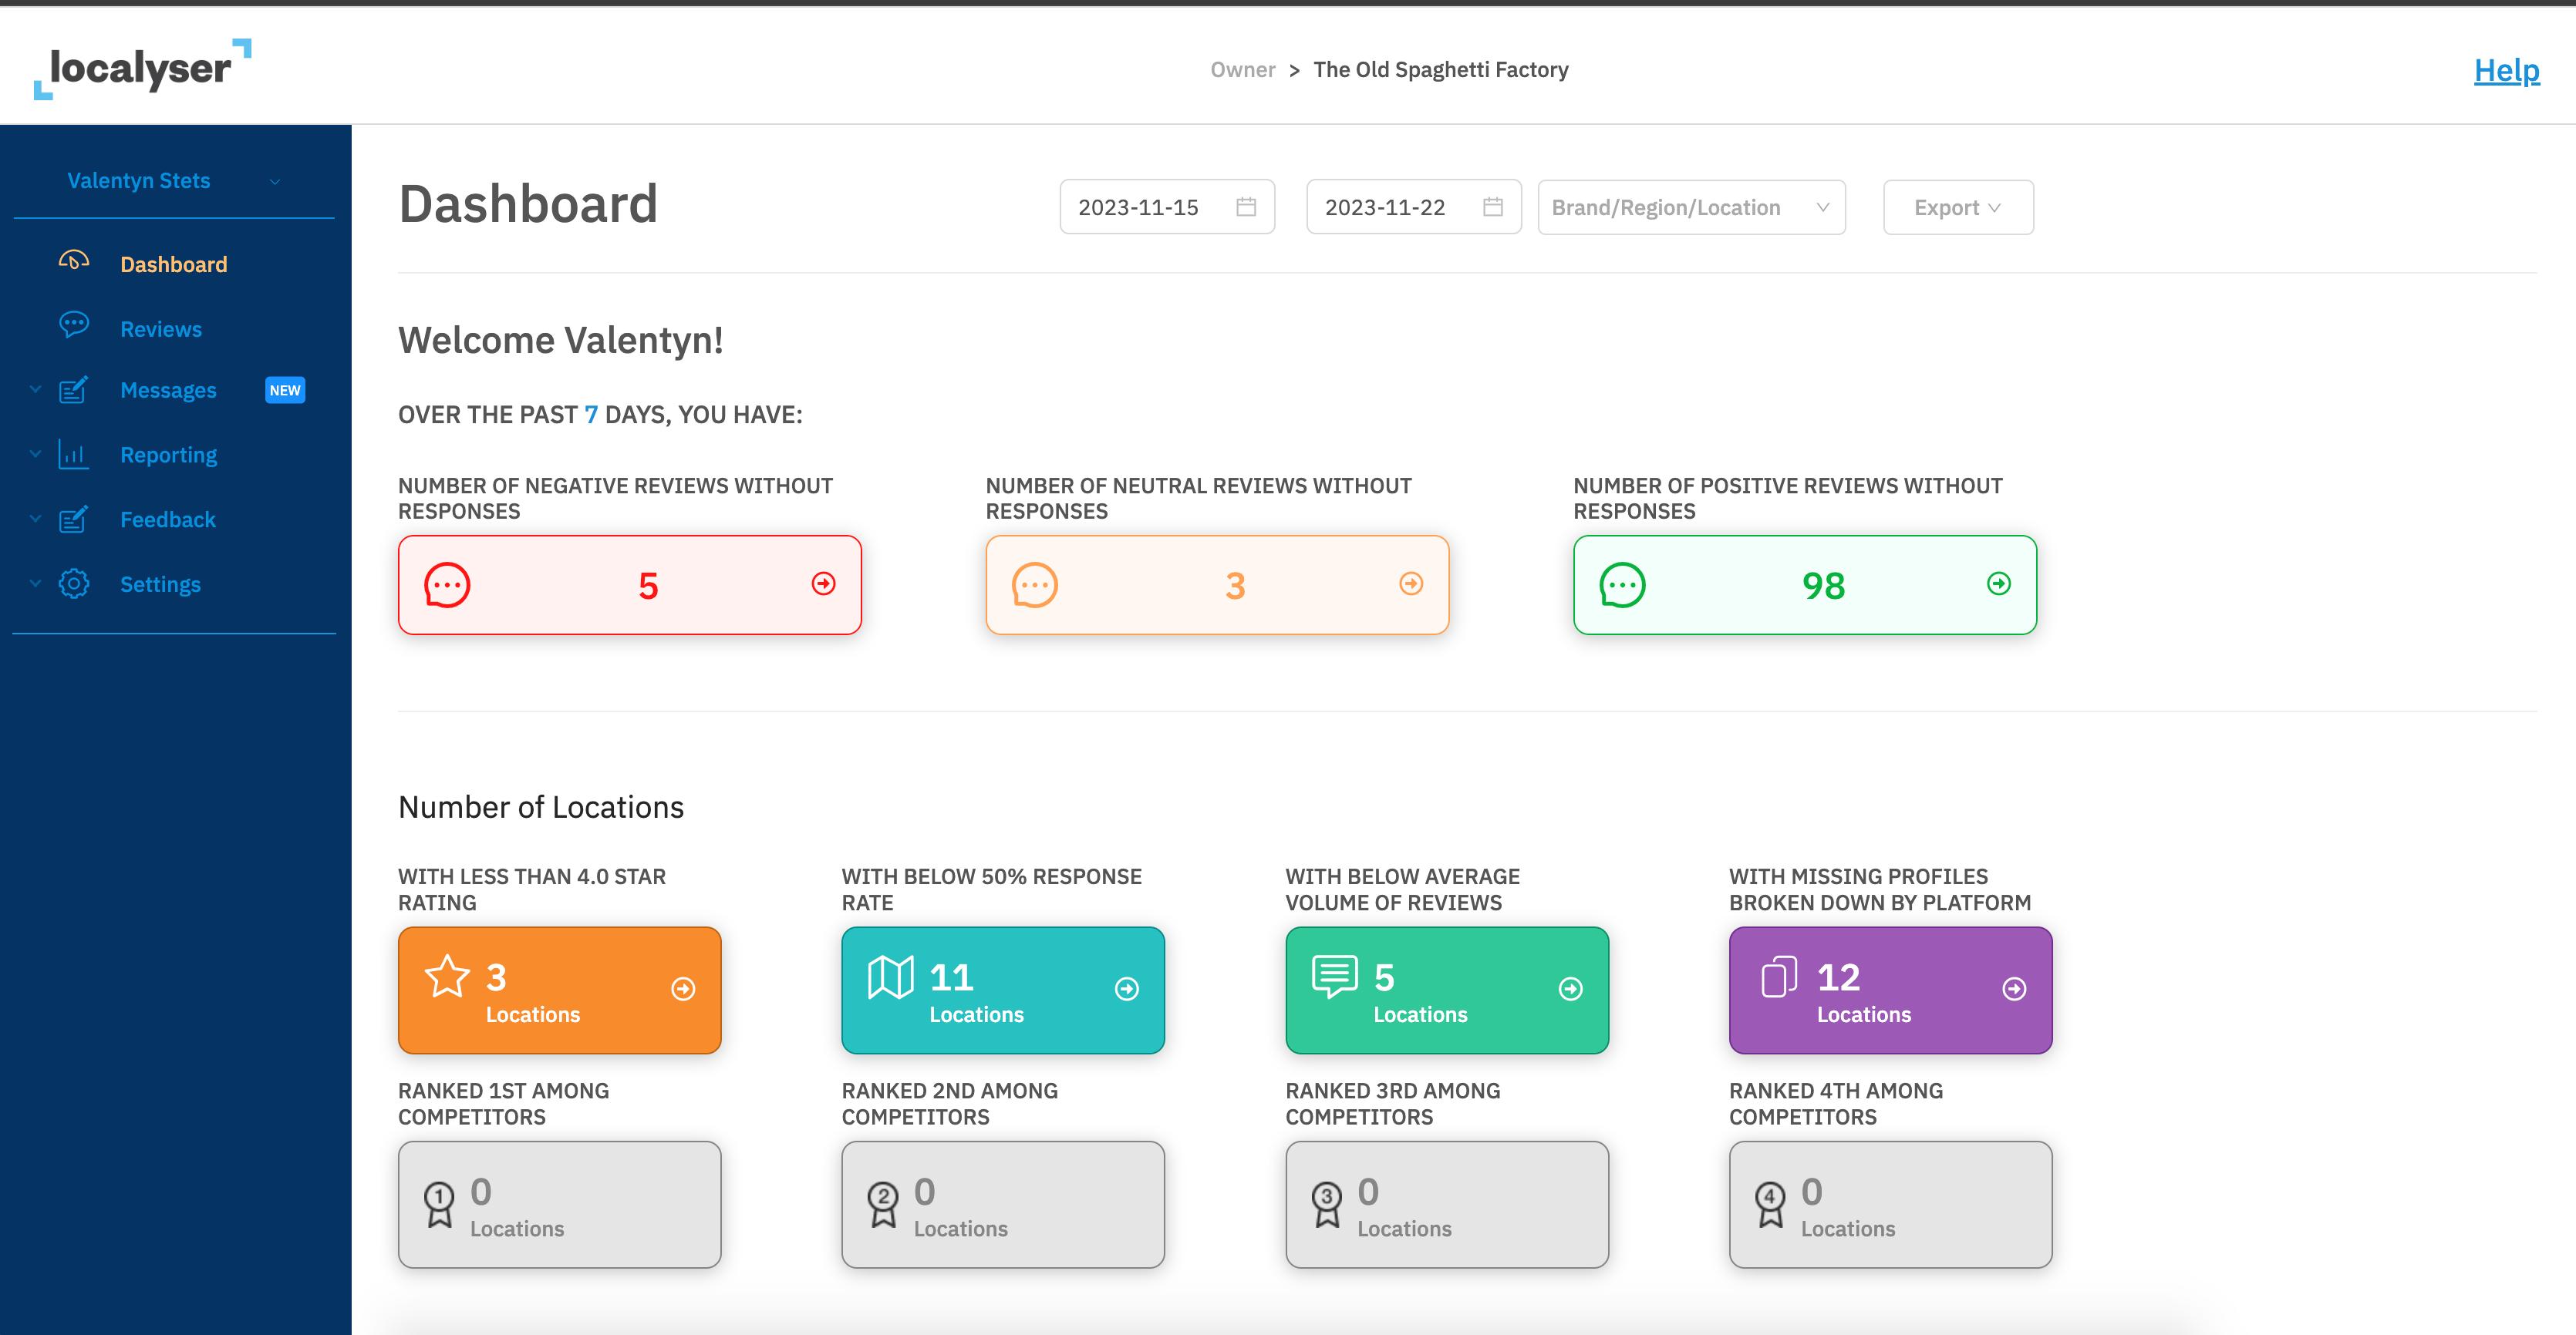Select the Dashboard menu item
The width and height of the screenshot is (2576, 1335).
[174, 264]
